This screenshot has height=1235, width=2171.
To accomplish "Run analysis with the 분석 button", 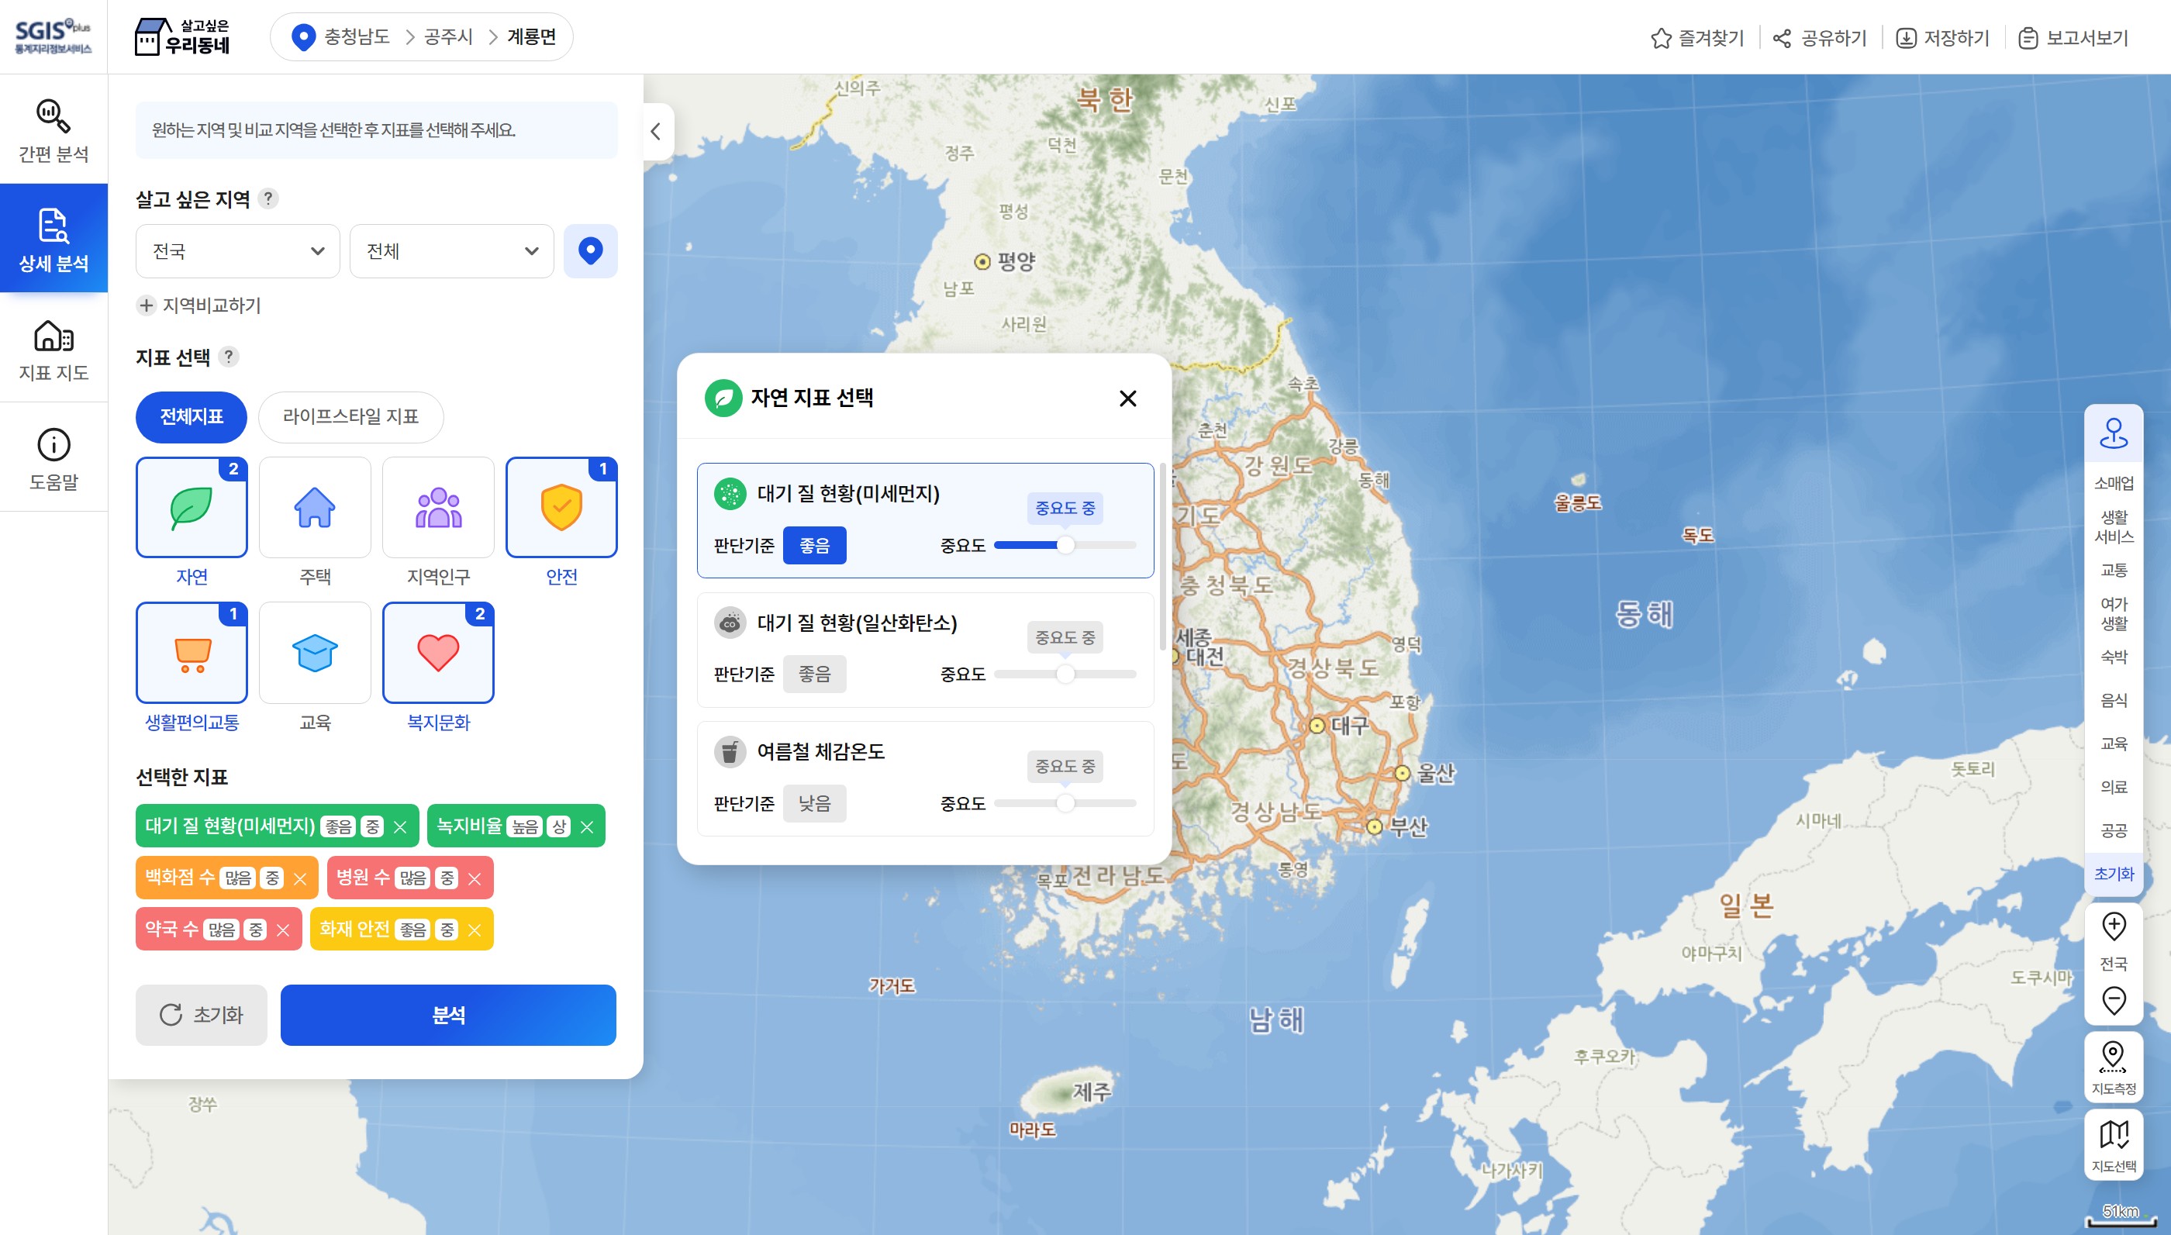I will coord(449,1015).
